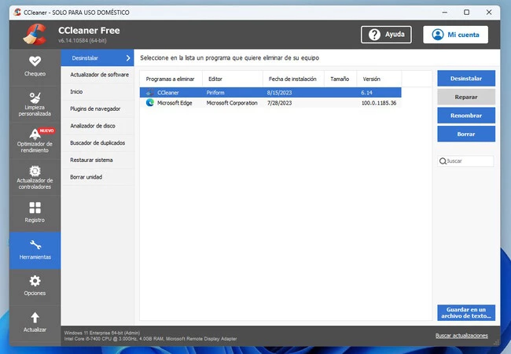Select Optimizador de rendimiento rocket icon

click(x=35, y=135)
